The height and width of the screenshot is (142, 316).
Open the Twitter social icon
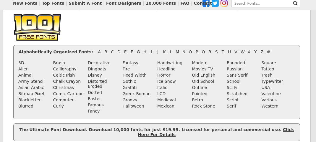[x=215, y=3]
